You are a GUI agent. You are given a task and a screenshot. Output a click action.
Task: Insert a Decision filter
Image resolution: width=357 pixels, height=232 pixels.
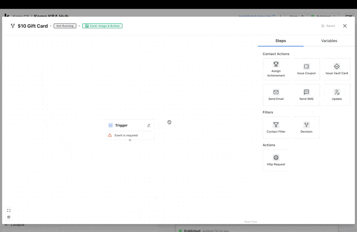click(x=306, y=128)
